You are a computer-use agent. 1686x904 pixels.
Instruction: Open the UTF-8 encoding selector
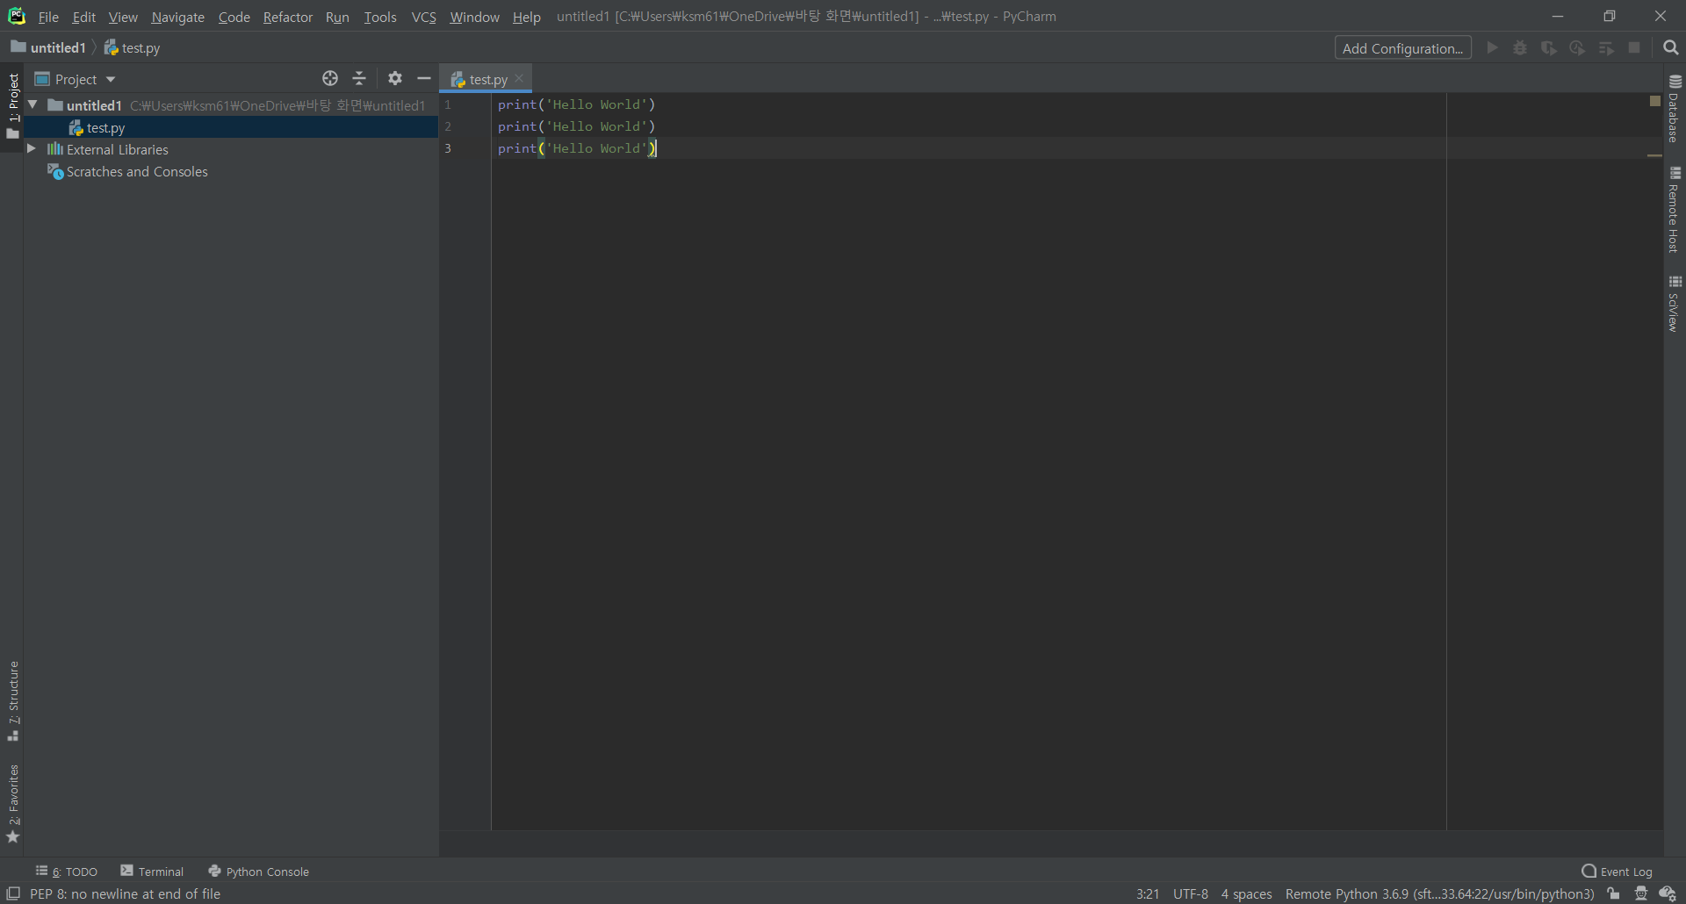[x=1190, y=893]
